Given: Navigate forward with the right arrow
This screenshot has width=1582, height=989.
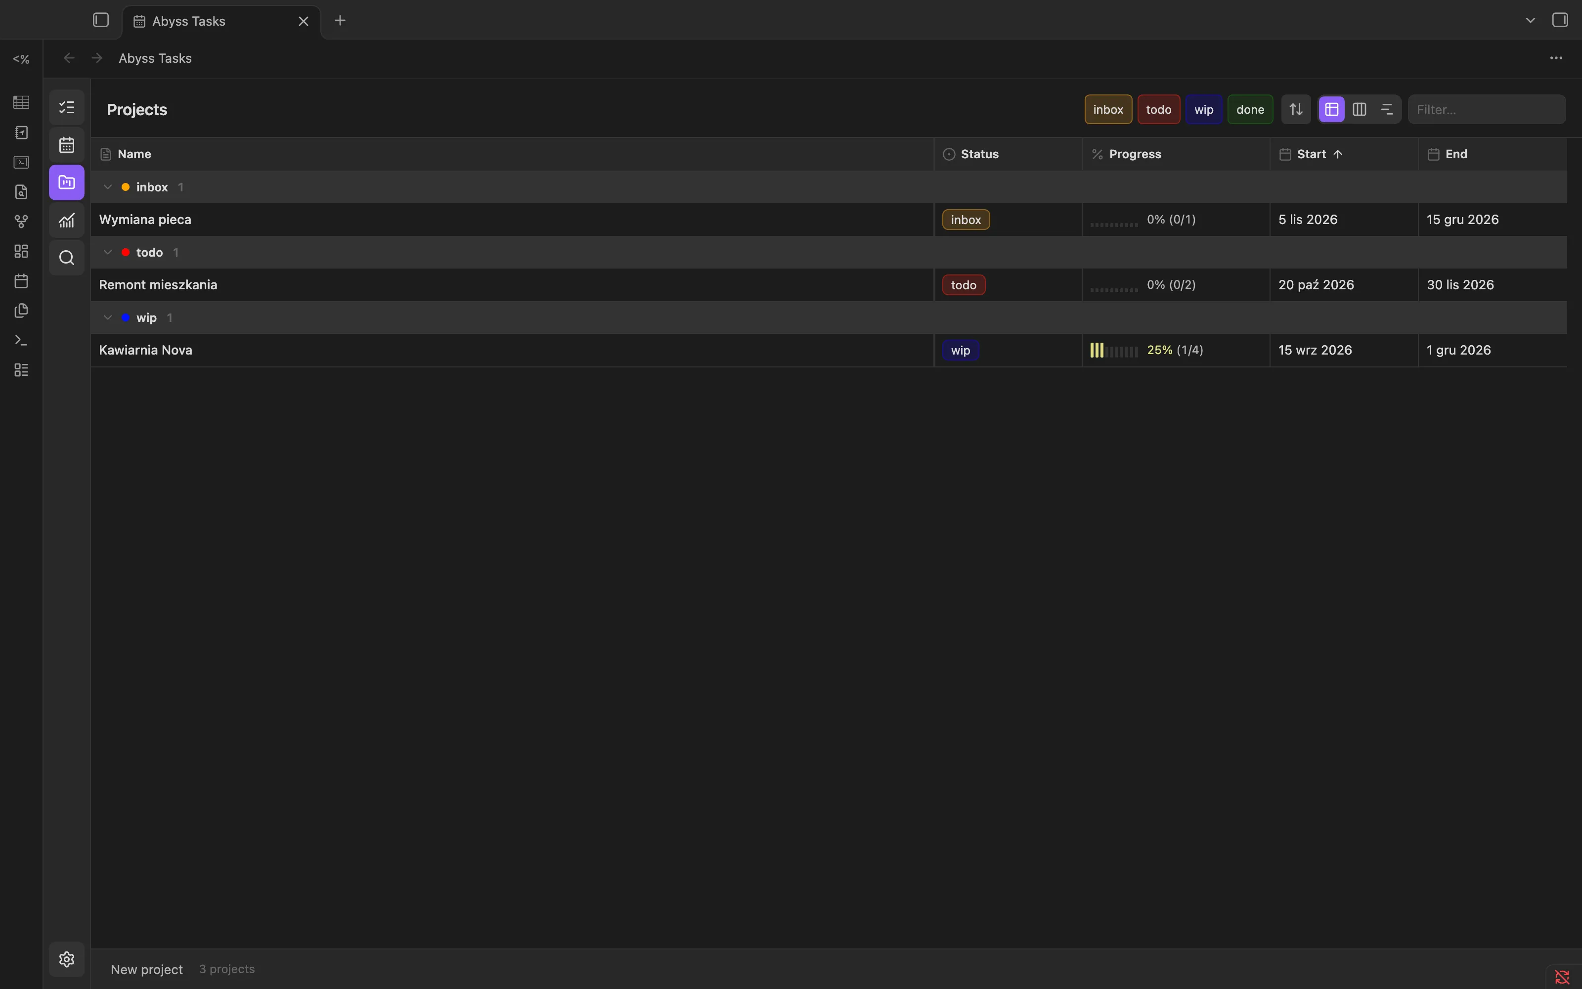Looking at the screenshot, I should click(x=97, y=58).
